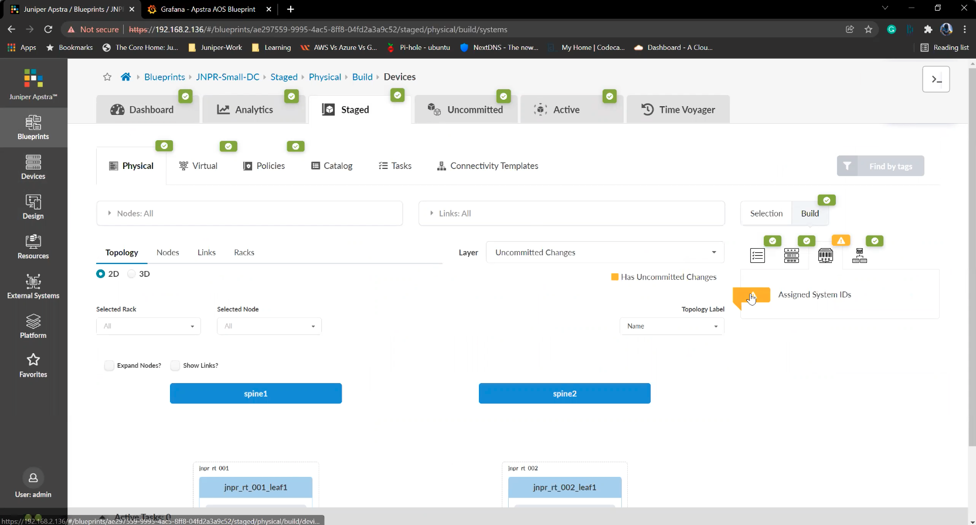Open the Blueprints sidebar section

33,127
